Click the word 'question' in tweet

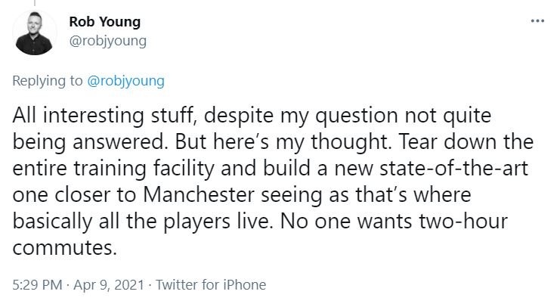(357, 116)
